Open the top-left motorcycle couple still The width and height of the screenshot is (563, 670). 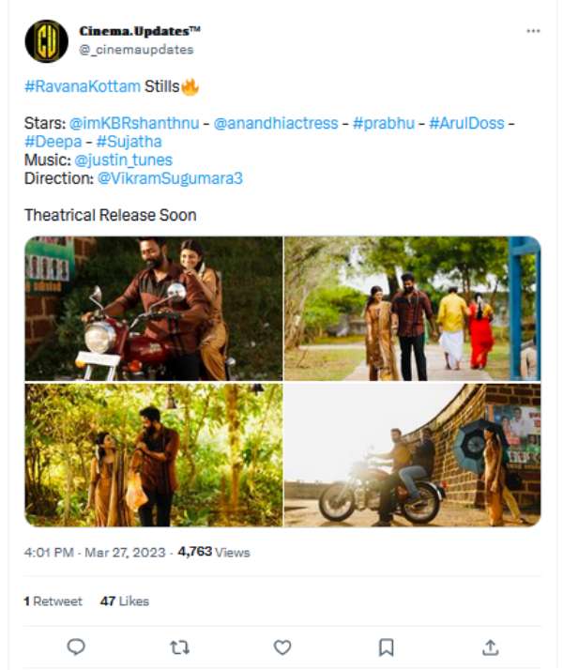tap(154, 309)
